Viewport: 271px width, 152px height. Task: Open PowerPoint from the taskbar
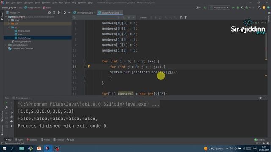pos(39,148)
